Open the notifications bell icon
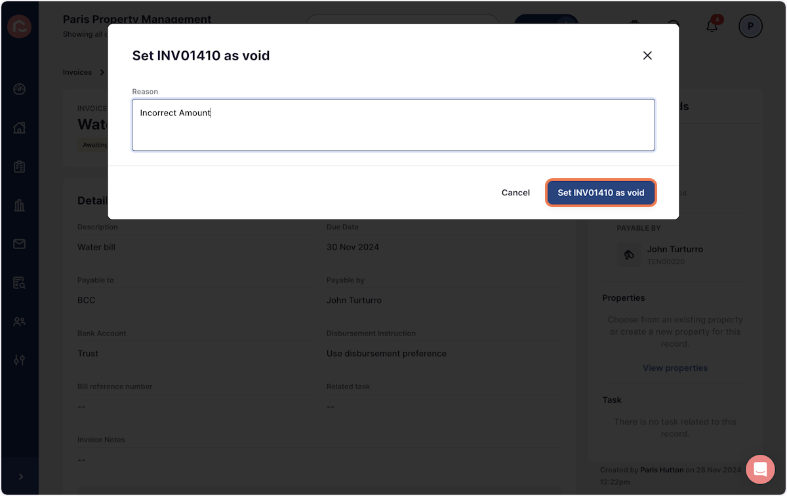787x496 pixels. pos(712,26)
